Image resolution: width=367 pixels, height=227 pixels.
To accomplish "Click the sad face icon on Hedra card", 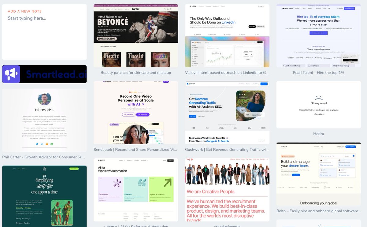I will tap(318, 98).
